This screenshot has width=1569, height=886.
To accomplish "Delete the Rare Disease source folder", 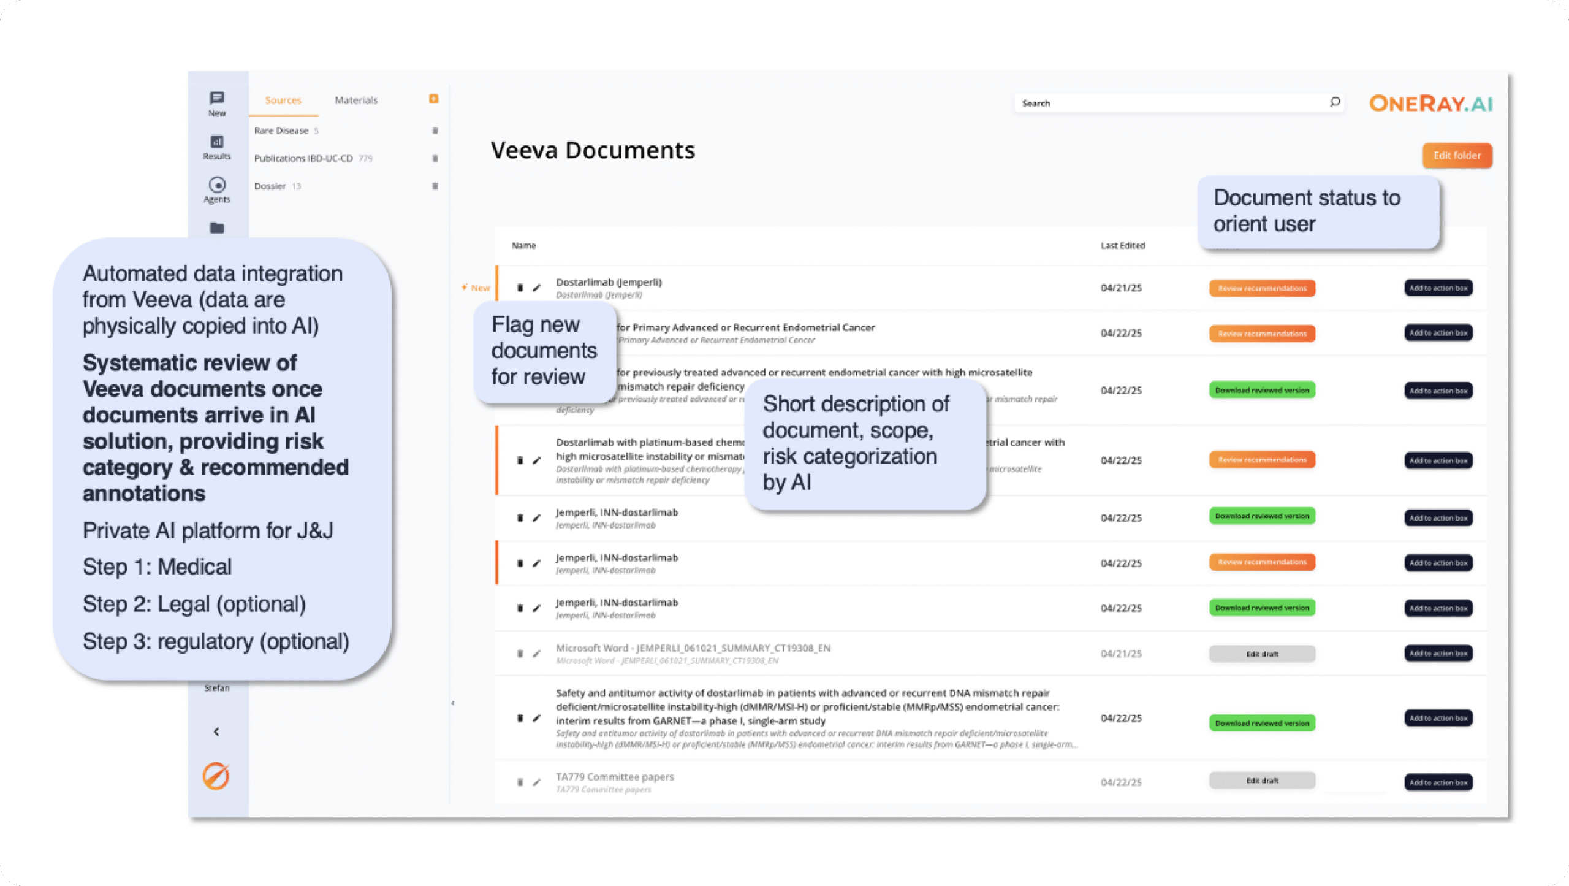I will (435, 131).
